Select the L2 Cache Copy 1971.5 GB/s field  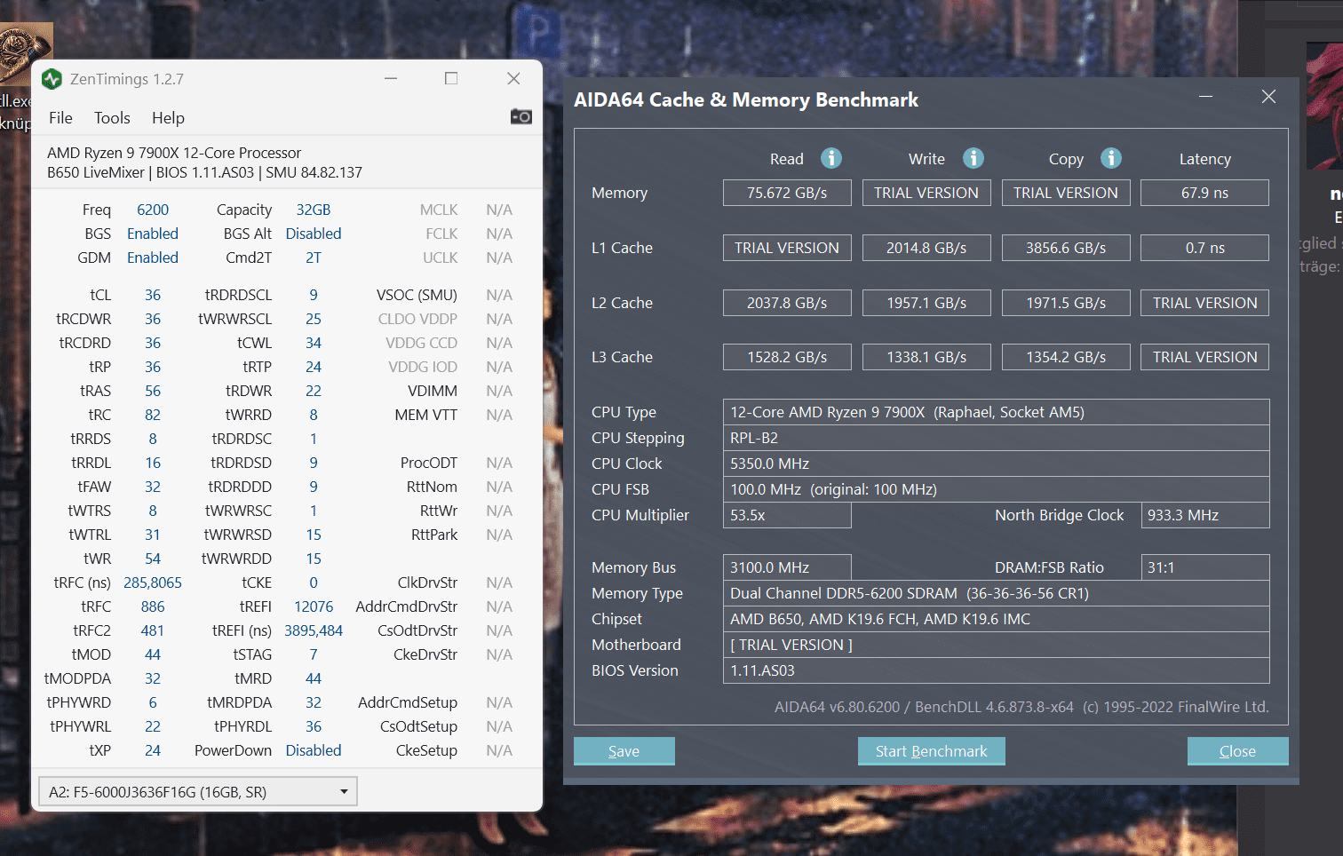pos(1066,303)
